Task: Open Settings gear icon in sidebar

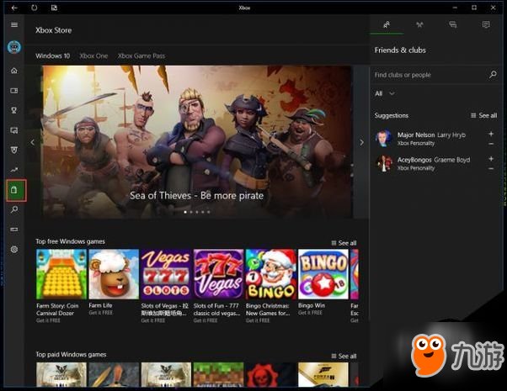Action: click(14, 249)
